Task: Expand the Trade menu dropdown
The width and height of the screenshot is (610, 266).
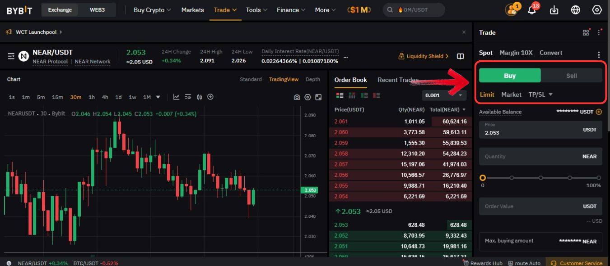Action: (x=225, y=10)
